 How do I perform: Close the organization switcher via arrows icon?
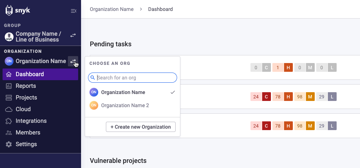[x=73, y=61]
